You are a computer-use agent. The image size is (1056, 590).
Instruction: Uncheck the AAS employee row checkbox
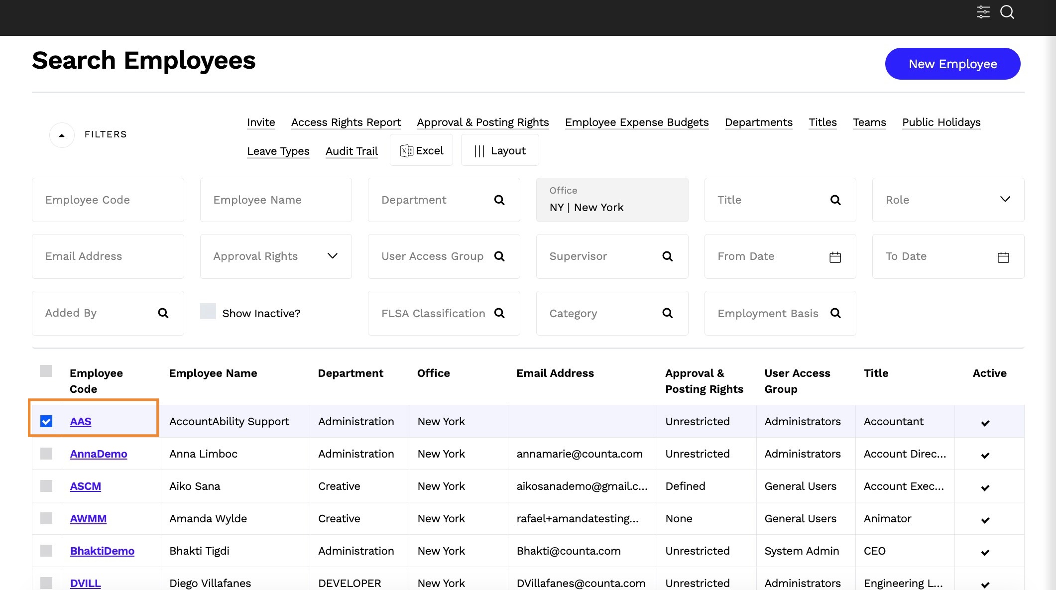[x=46, y=421]
